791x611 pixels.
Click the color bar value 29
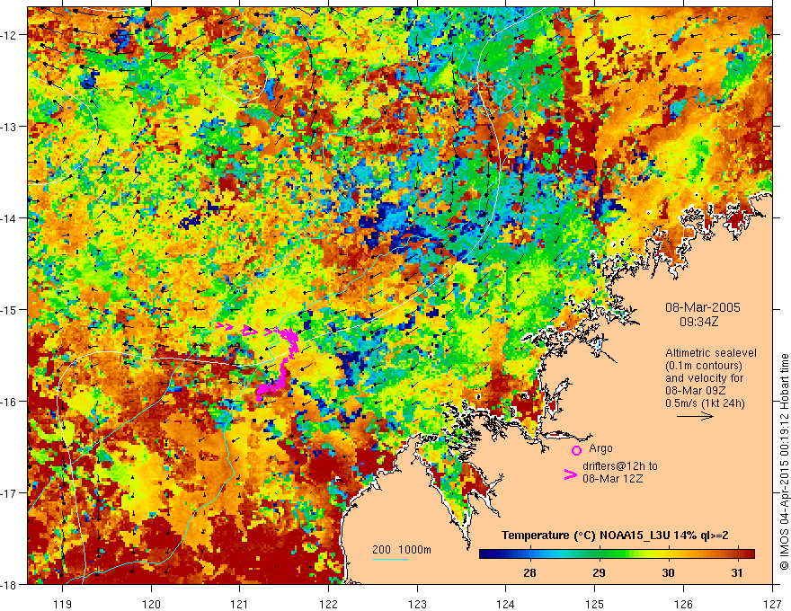tap(599, 573)
